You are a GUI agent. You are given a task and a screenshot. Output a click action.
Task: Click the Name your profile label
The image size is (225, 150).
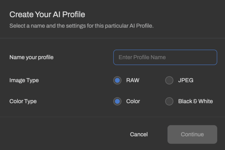coord(32,57)
